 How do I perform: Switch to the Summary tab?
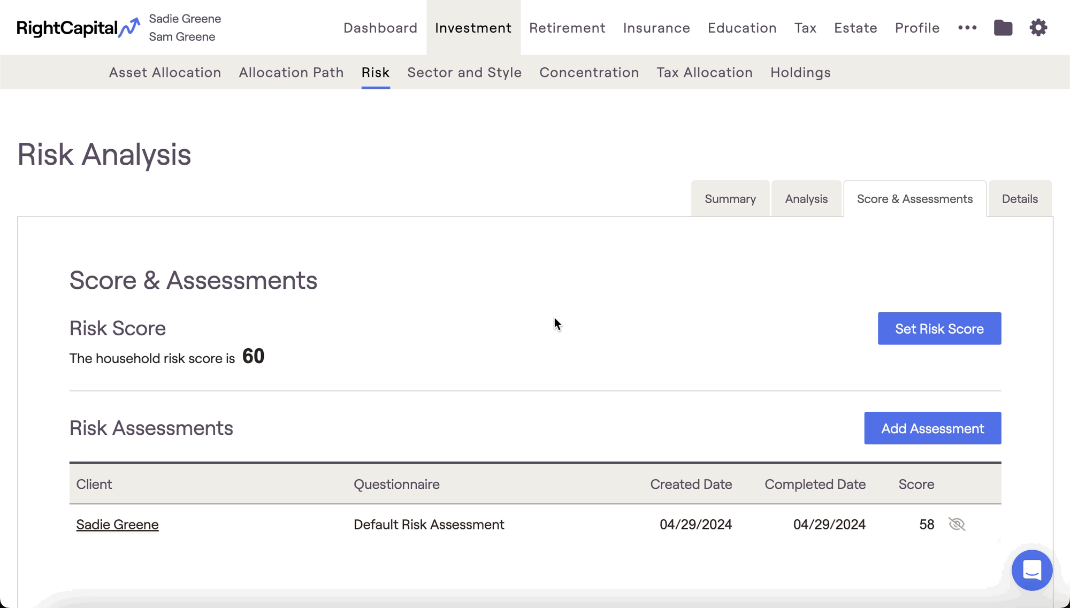click(730, 199)
